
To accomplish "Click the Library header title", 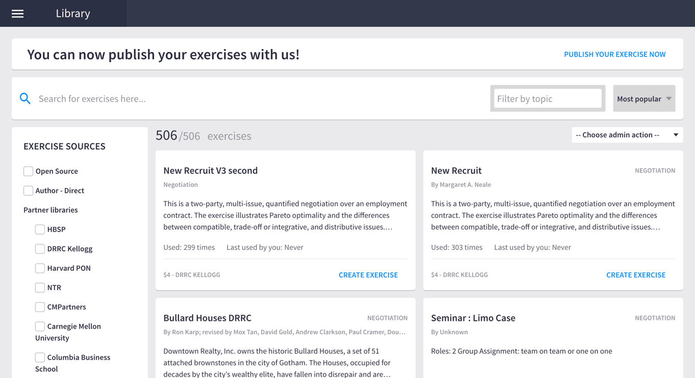I will click(73, 13).
